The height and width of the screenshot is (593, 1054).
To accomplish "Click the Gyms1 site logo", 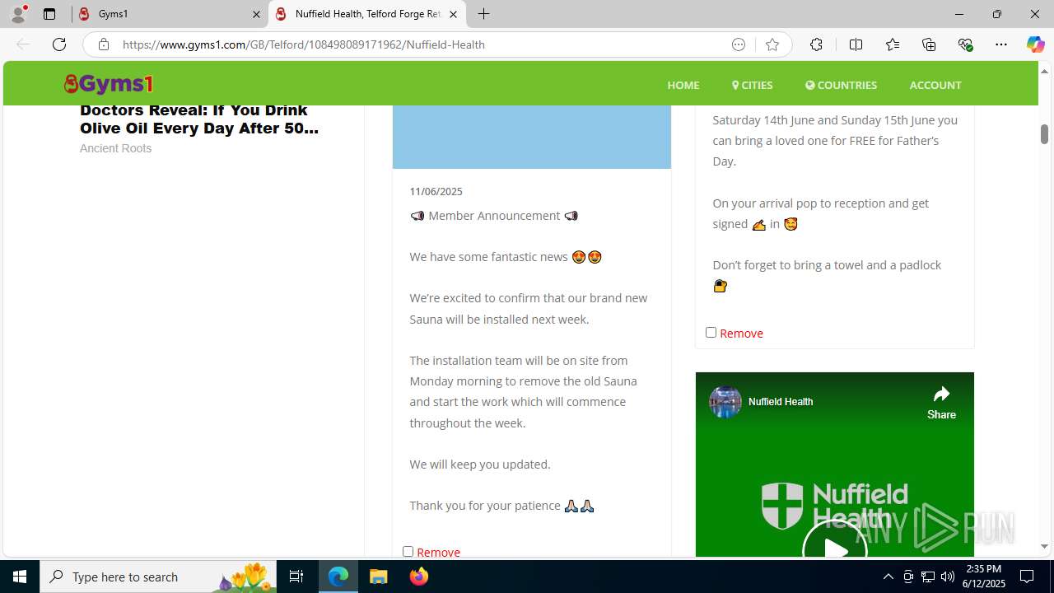I will (x=109, y=84).
